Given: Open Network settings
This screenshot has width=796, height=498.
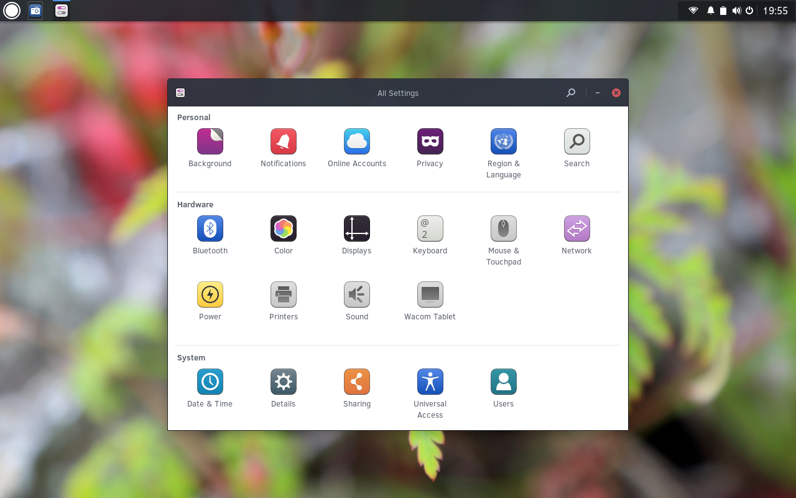Looking at the screenshot, I should click(x=576, y=228).
